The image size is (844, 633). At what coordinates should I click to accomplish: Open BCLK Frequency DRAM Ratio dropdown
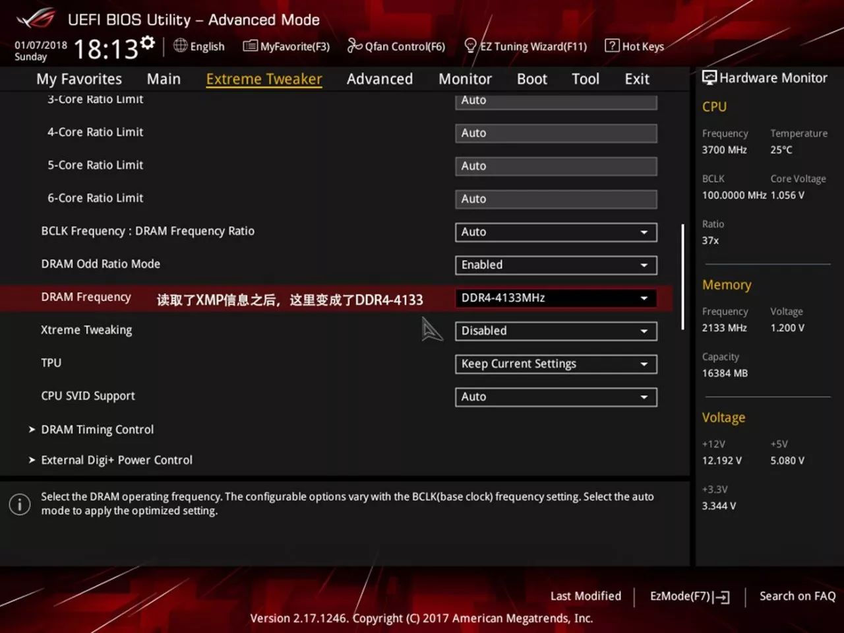556,232
